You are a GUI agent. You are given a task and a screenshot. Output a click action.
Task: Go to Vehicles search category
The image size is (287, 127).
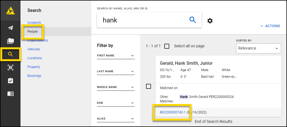click(x=34, y=49)
